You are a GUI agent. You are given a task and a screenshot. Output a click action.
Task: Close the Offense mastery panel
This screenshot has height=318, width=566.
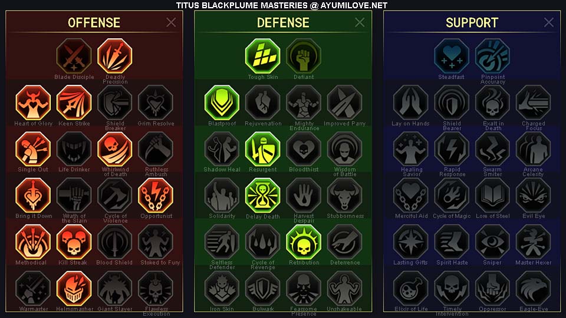pyautogui.click(x=171, y=22)
